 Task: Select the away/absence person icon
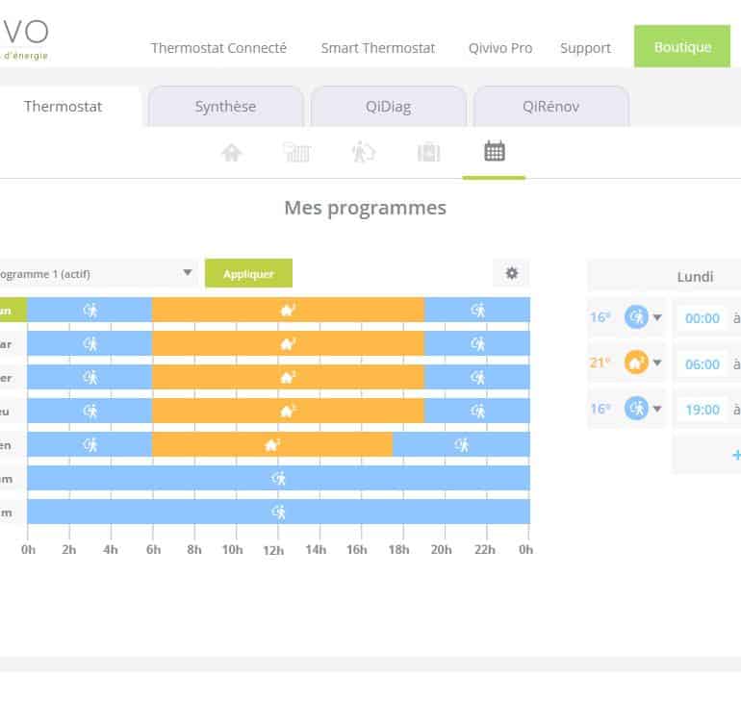(x=363, y=153)
